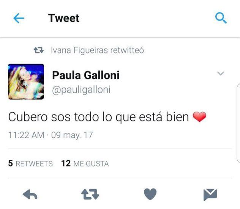Share tweet via the envelope message icon
Screen dimensions: 240x209
pyautogui.click(x=210, y=195)
